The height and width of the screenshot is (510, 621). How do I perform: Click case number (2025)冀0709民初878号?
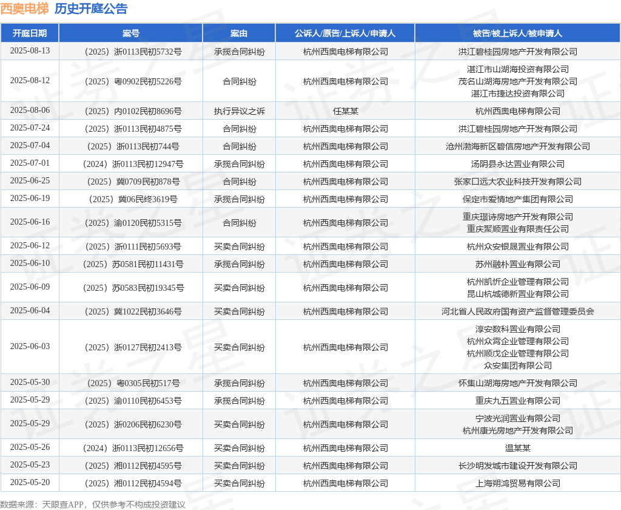[133, 182]
